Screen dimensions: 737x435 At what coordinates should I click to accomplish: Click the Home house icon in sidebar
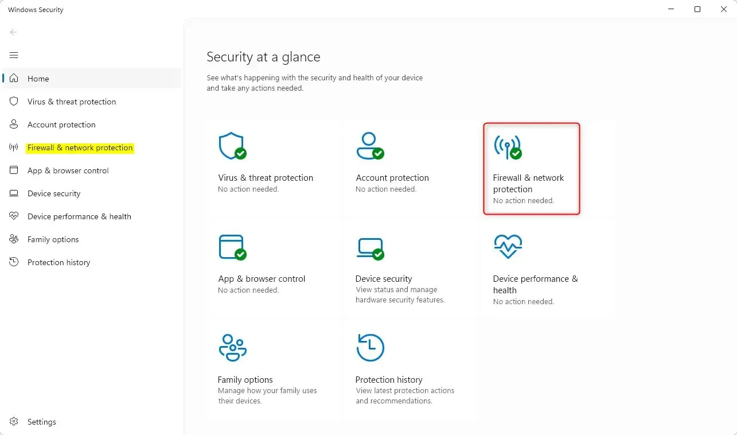point(14,79)
